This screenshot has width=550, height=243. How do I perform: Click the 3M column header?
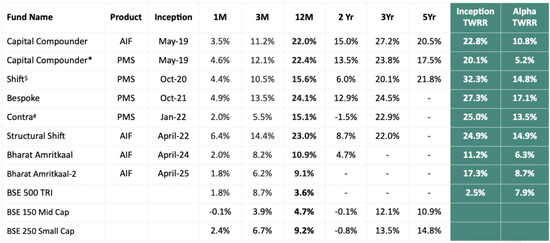(x=262, y=17)
